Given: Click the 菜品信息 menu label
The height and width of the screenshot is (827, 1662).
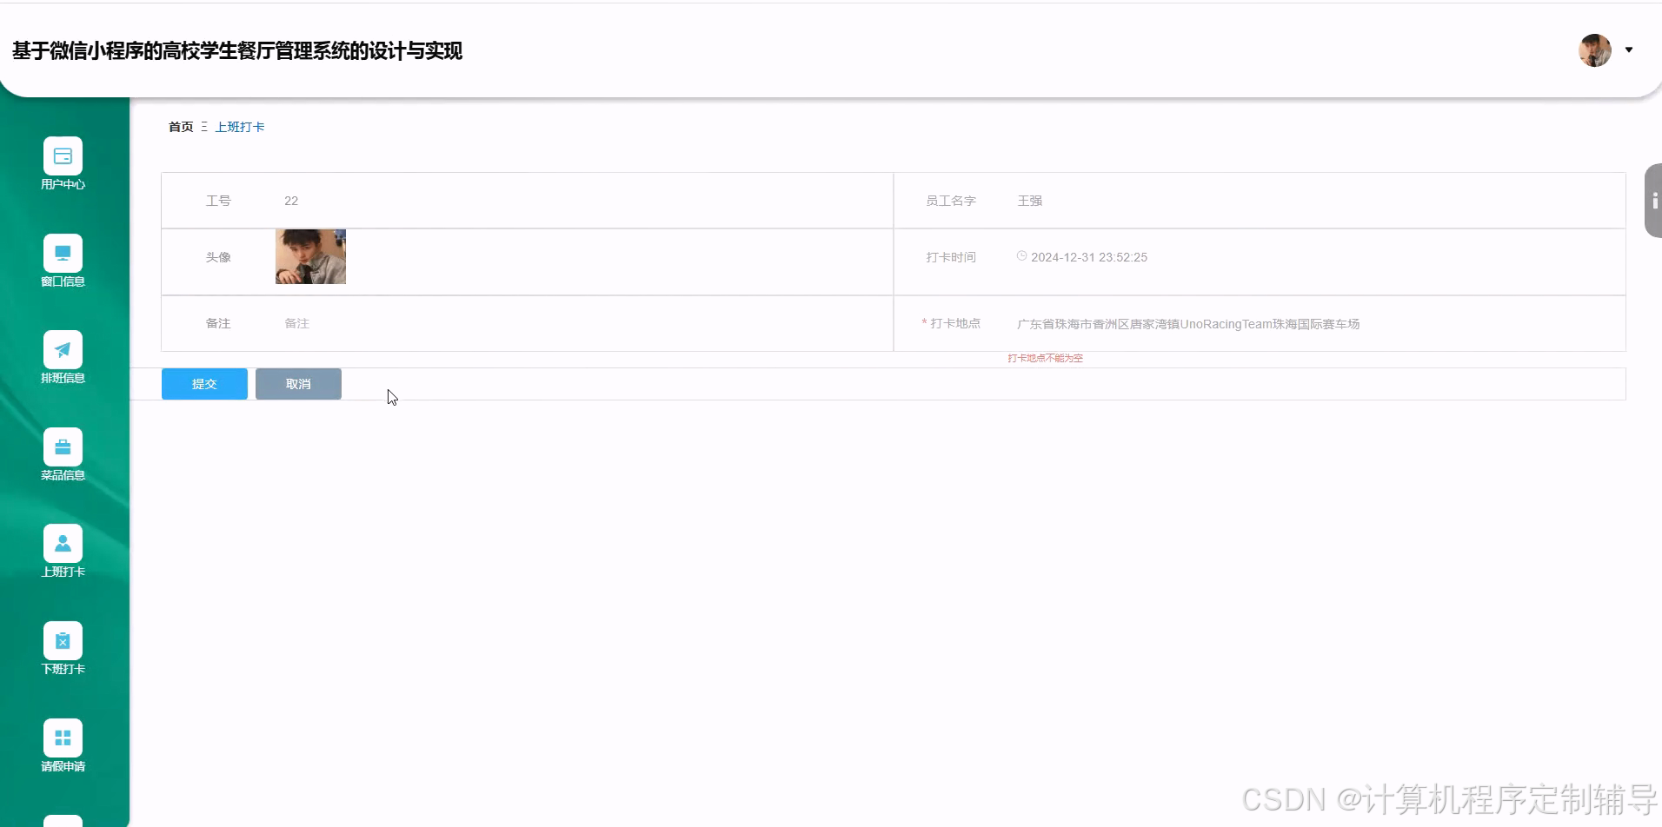Looking at the screenshot, I should [x=63, y=475].
